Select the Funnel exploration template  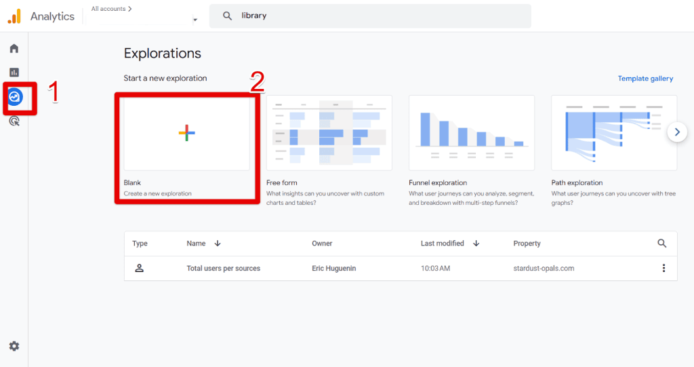click(472, 133)
